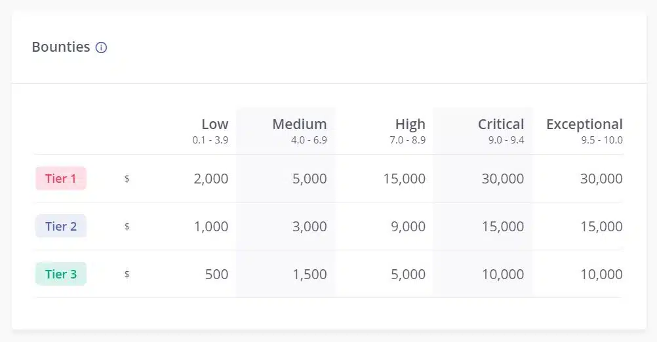Click the dollar sign in Tier 2 row

pos(127,227)
